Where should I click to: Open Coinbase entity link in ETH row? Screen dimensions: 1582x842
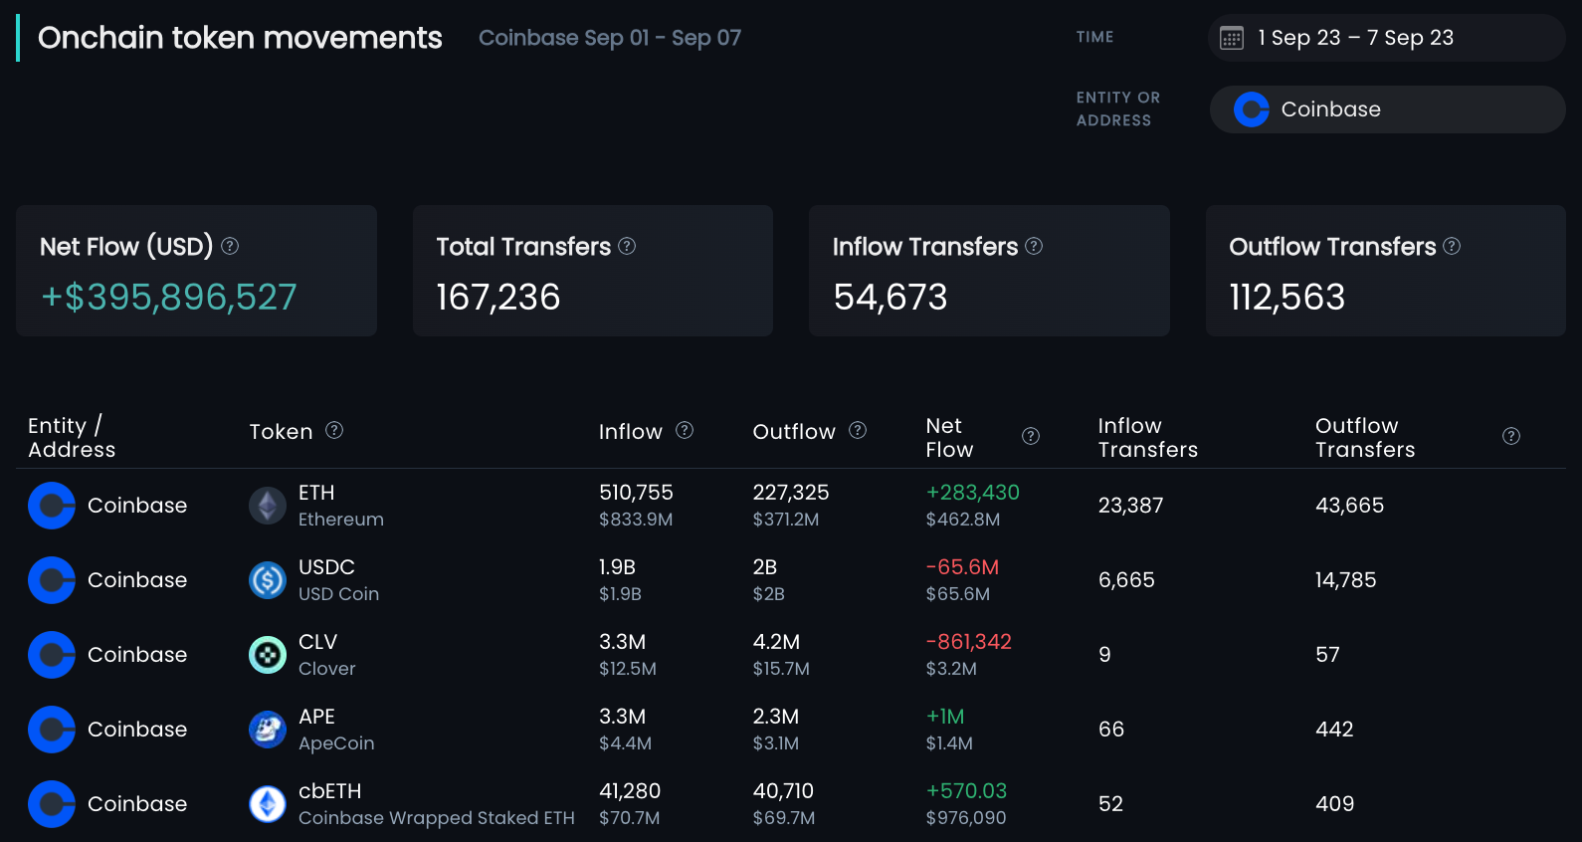coord(137,506)
